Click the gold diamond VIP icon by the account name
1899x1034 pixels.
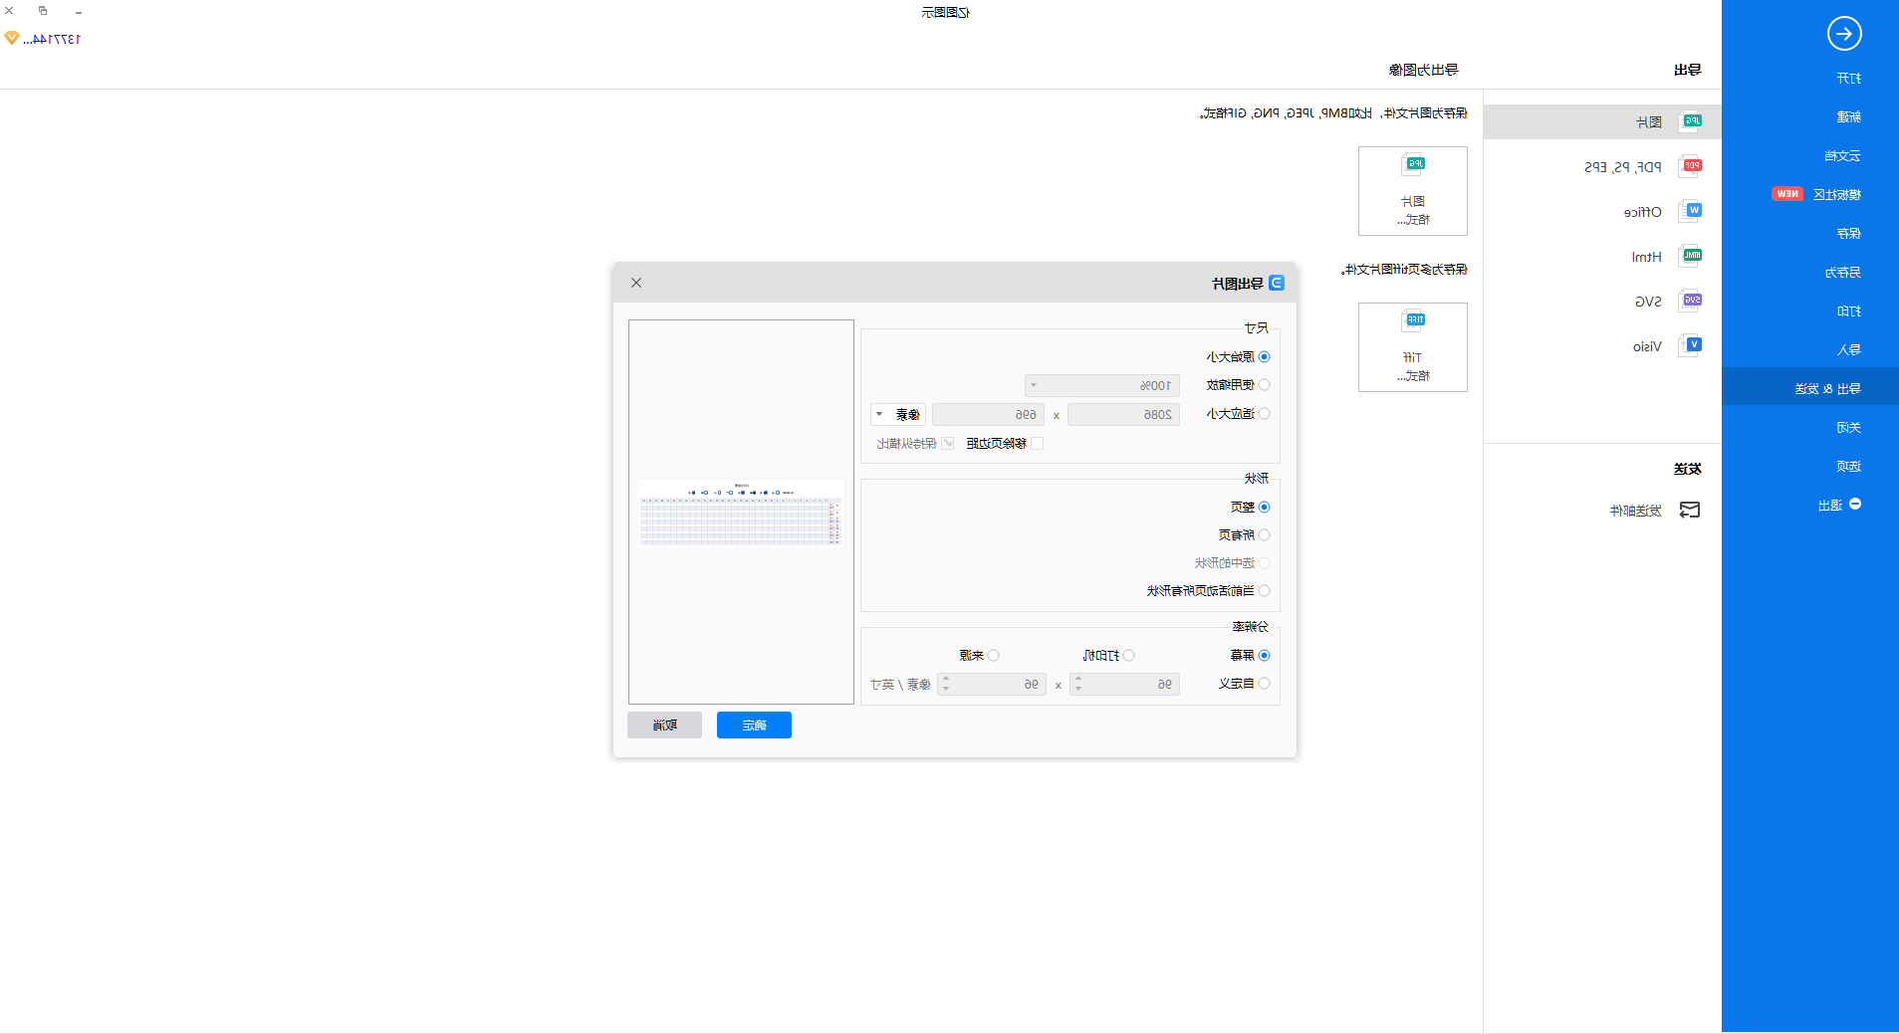click(12, 39)
